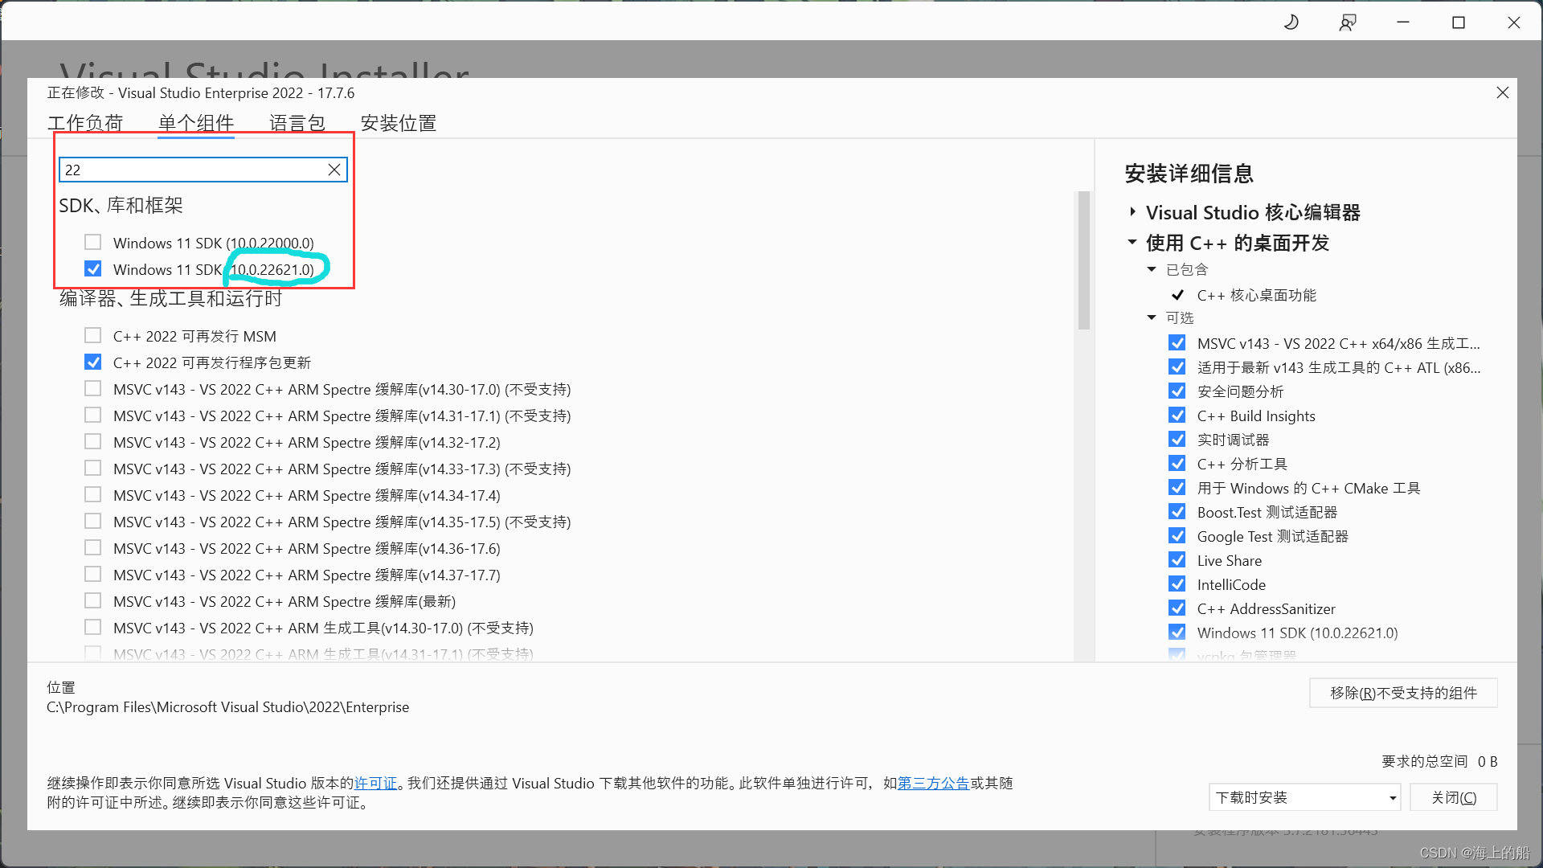Expand Visual Studio 核心编辑器 node
1543x868 pixels.
(1132, 212)
